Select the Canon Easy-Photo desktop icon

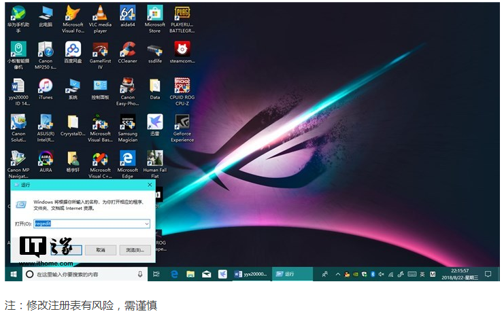click(x=128, y=92)
